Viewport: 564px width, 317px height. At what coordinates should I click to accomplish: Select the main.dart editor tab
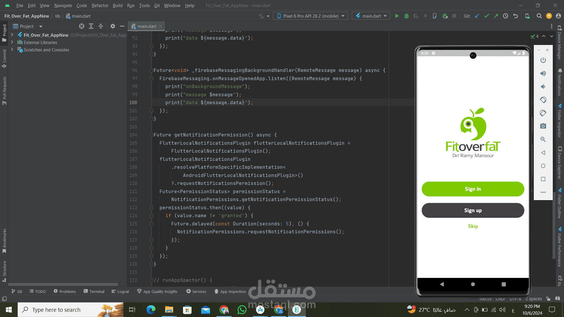pyautogui.click(x=146, y=26)
